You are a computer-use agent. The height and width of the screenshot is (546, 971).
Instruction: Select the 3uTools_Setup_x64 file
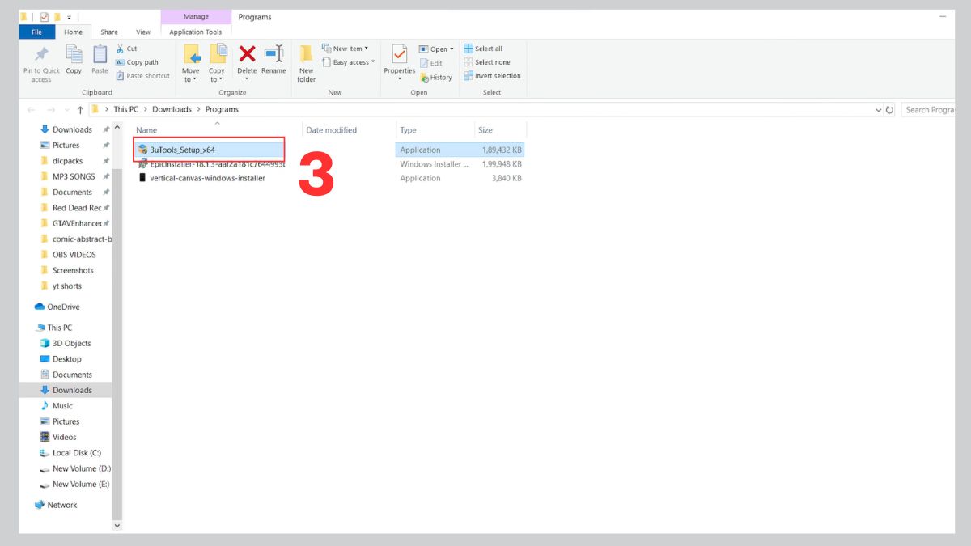coord(183,150)
